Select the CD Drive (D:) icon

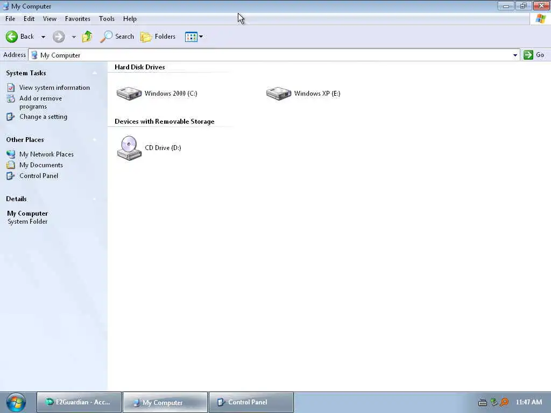click(129, 148)
